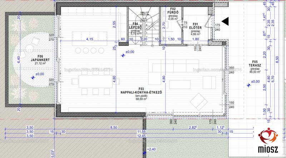Click the round table in Japánkert
Screen dimensions: 286x158
(29, 49)
